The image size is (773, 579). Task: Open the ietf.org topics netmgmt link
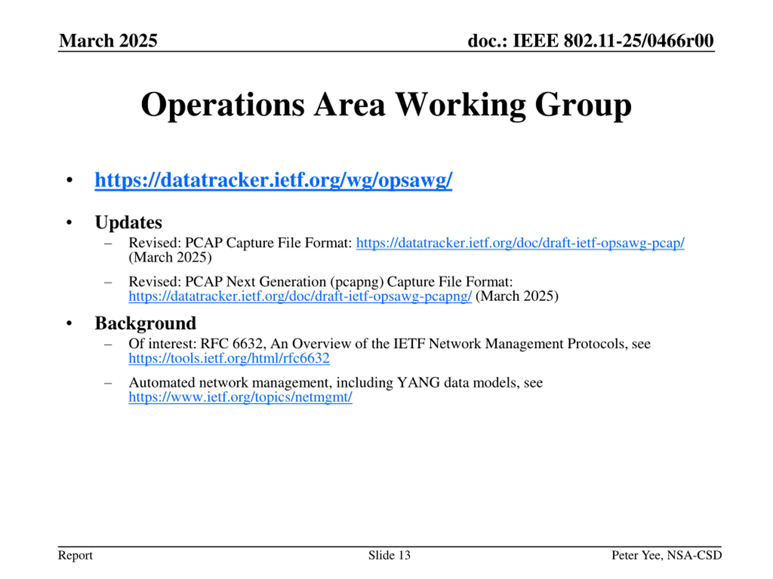pos(240,397)
